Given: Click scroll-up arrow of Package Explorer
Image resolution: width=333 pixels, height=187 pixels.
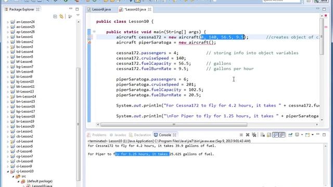Looking at the screenshot, I should 79,22.
